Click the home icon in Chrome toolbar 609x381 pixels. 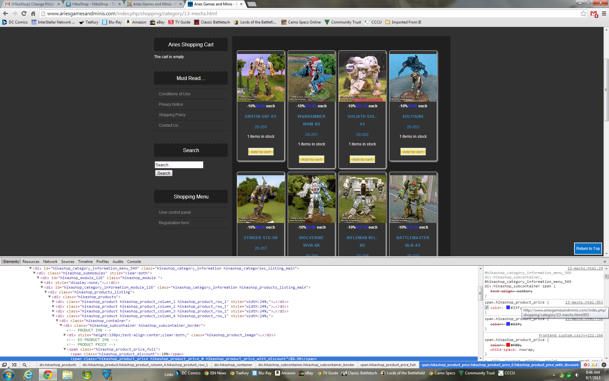click(33, 13)
